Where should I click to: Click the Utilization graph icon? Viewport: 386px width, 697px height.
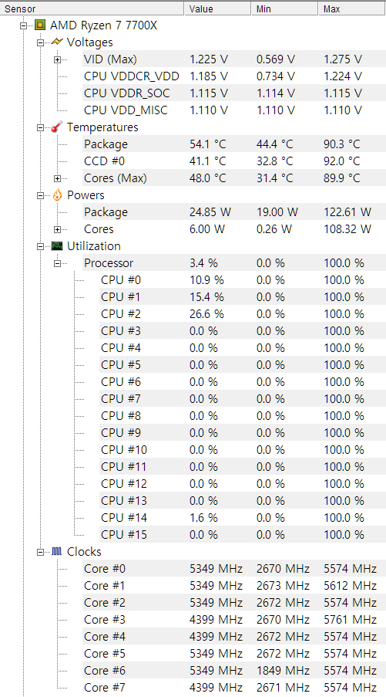click(57, 245)
